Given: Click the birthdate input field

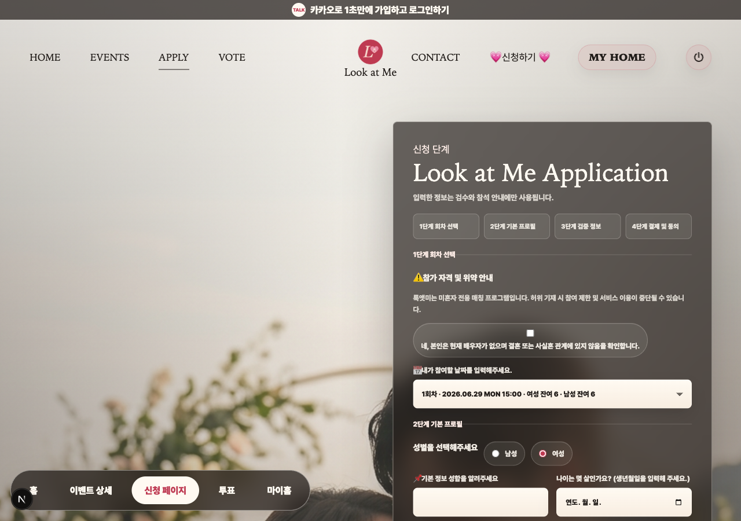Looking at the screenshot, I should (624, 502).
